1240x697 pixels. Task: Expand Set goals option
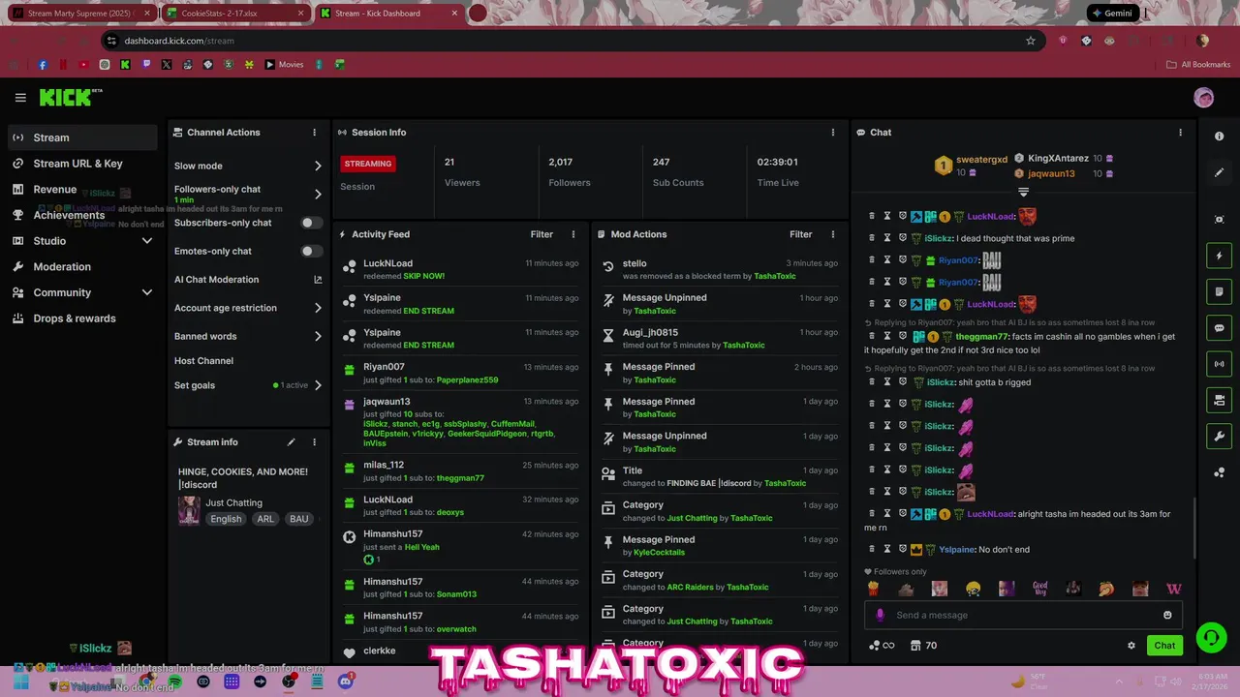tap(318, 385)
